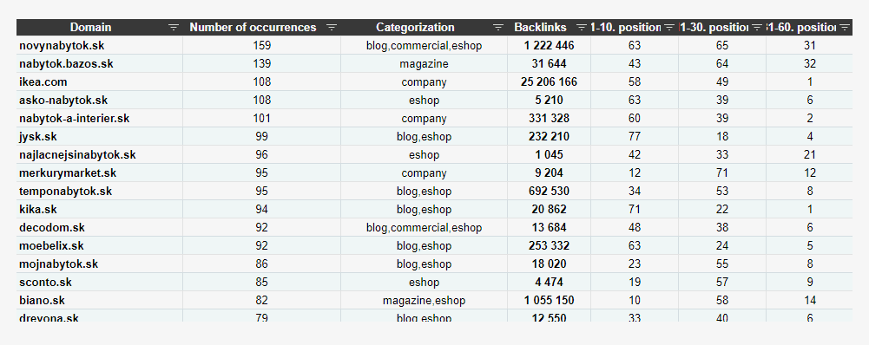
Task: Open filter for 11-30. position column
Action: pyautogui.click(x=757, y=28)
